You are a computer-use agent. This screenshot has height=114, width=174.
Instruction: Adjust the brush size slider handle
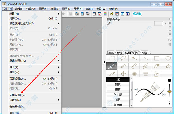pyautogui.click(x=169, y=91)
